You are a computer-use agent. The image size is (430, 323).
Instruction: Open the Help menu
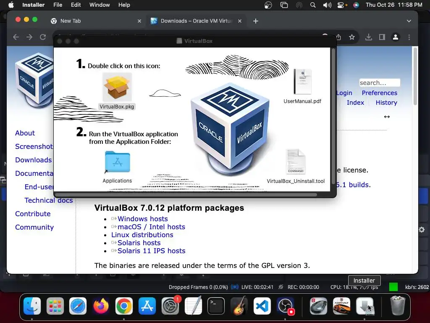click(124, 5)
